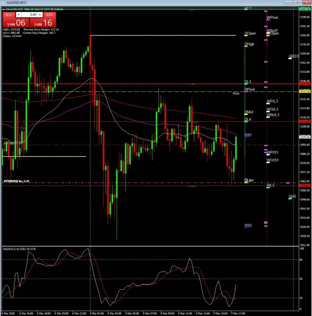Image resolution: width=312 pixels, height=316 pixels.
Task: Click the Sto(34,6,2) indicator label
Action: tap(19, 249)
